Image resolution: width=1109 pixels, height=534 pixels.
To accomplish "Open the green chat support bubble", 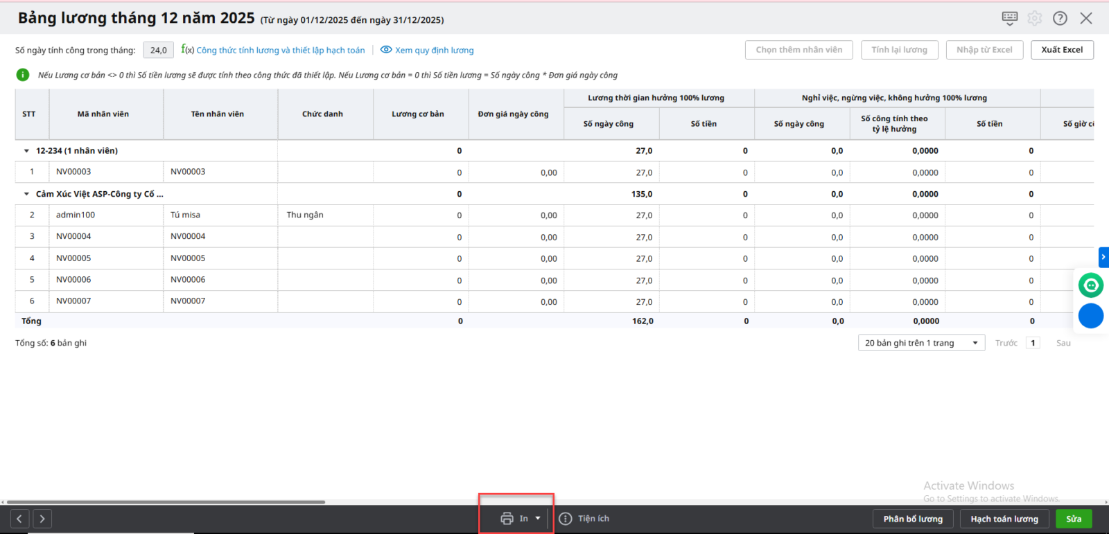I will point(1091,285).
